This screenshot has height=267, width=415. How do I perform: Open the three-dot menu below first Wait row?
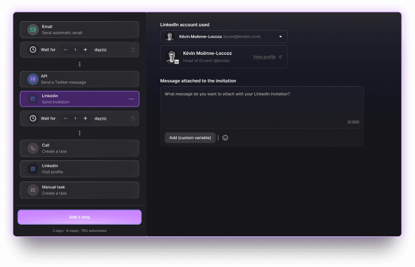tap(79, 64)
